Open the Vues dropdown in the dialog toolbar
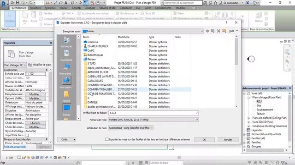This screenshot has width=295, height=165. [x=233, y=31]
